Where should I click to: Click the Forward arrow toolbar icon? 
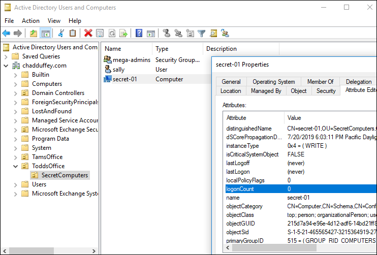coord(18,33)
